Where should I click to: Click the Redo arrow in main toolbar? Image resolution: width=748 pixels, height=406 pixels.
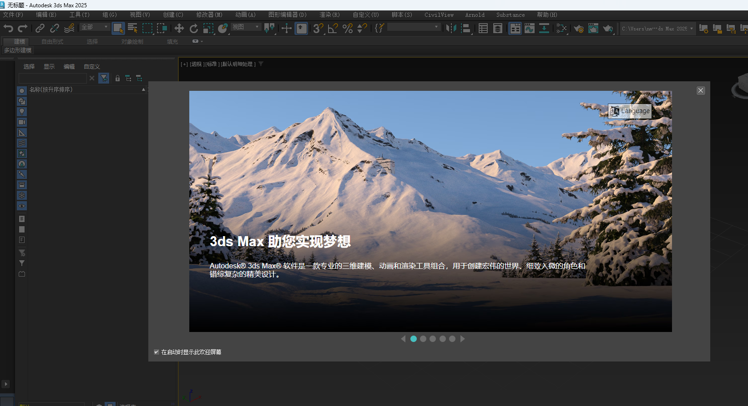click(x=22, y=29)
